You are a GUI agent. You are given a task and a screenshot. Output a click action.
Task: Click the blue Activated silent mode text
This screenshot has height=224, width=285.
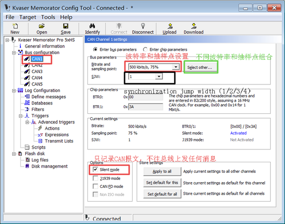[x=238, y=133]
